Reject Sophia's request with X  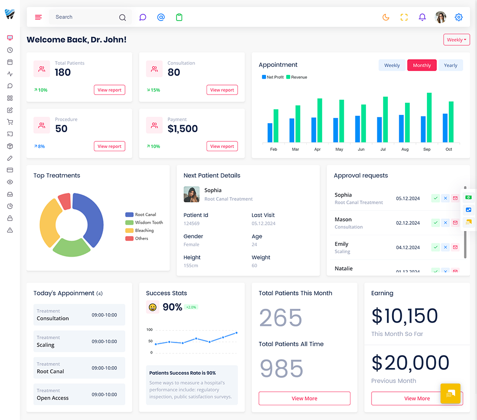click(446, 198)
